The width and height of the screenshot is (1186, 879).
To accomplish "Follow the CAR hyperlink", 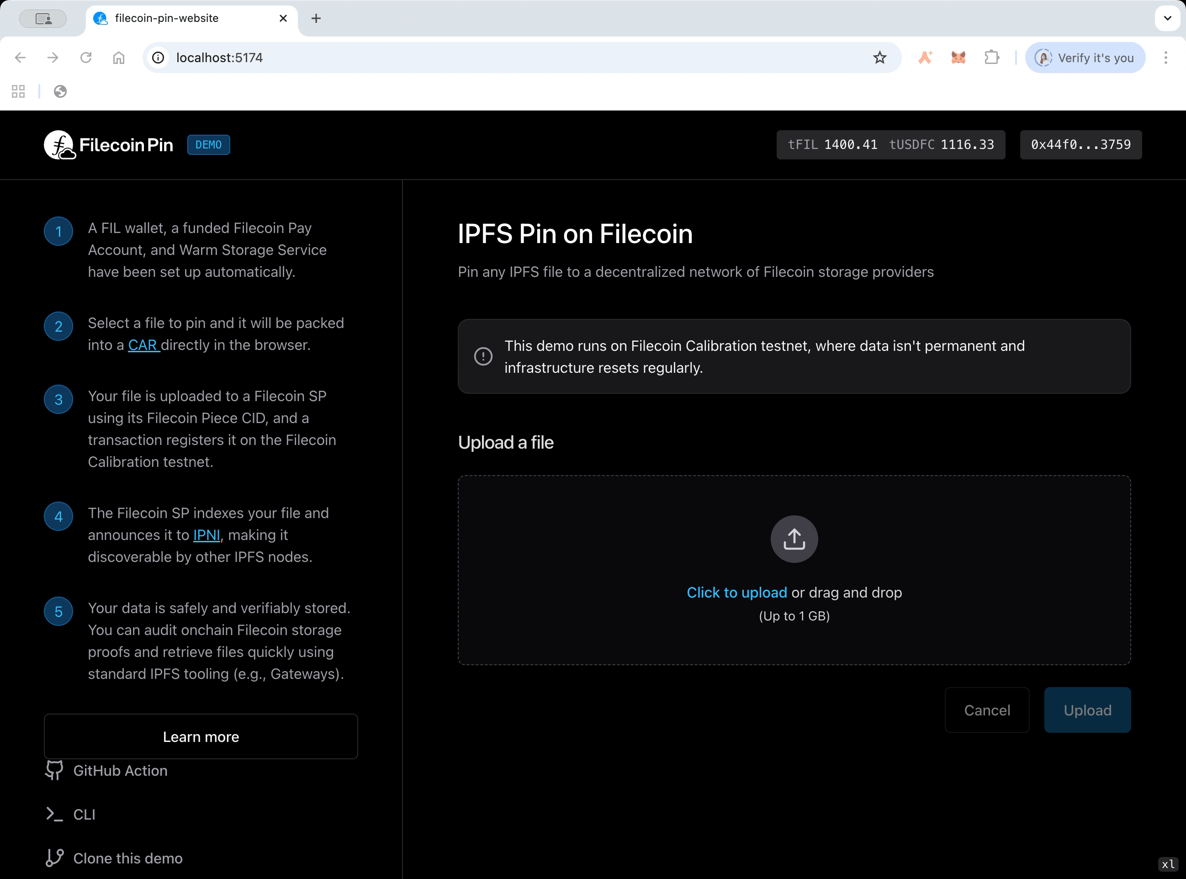I will (143, 345).
